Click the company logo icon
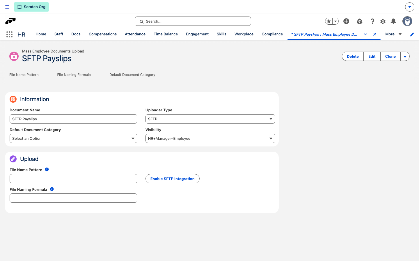 point(10,21)
